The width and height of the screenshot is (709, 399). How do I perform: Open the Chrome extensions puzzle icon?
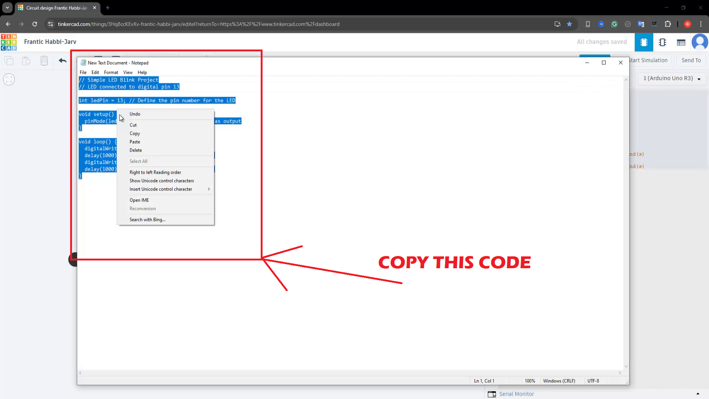point(668,24)
